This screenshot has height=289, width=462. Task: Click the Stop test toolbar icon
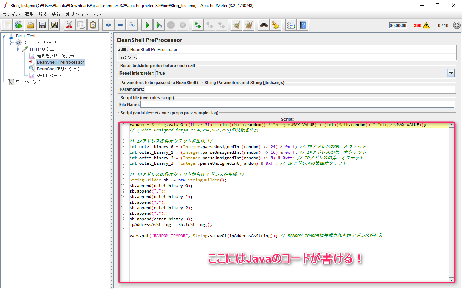171,25
